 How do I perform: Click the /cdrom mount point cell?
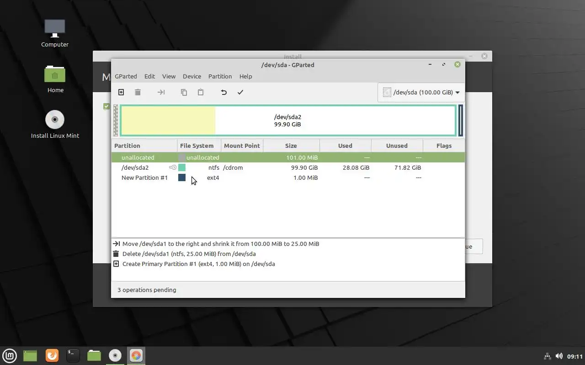pyautogui.click(x=233, y=167)
